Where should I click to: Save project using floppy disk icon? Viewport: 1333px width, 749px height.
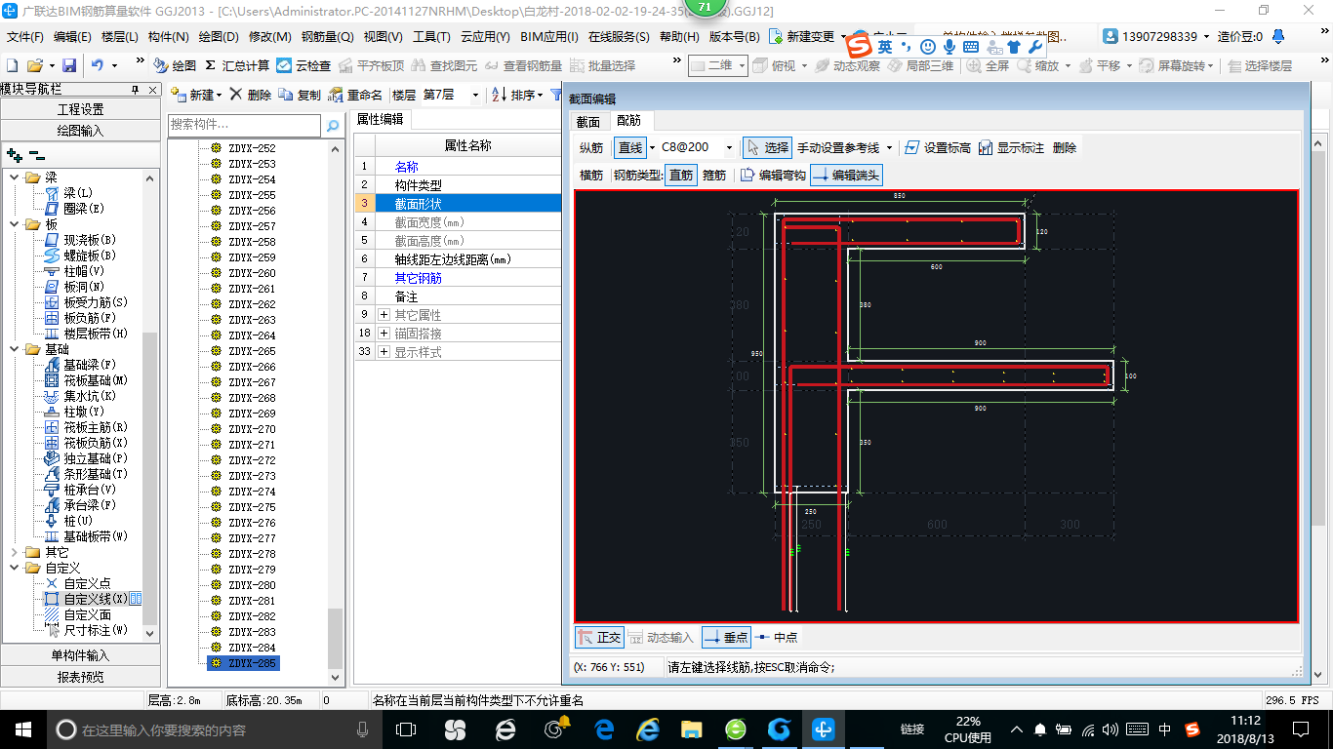(69, 65)
